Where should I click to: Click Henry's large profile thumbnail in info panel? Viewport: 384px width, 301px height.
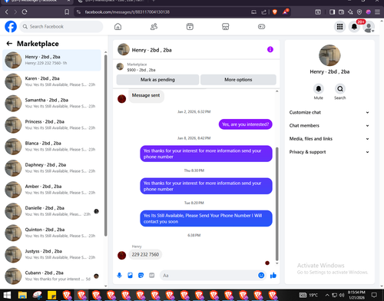coord(329,55)
